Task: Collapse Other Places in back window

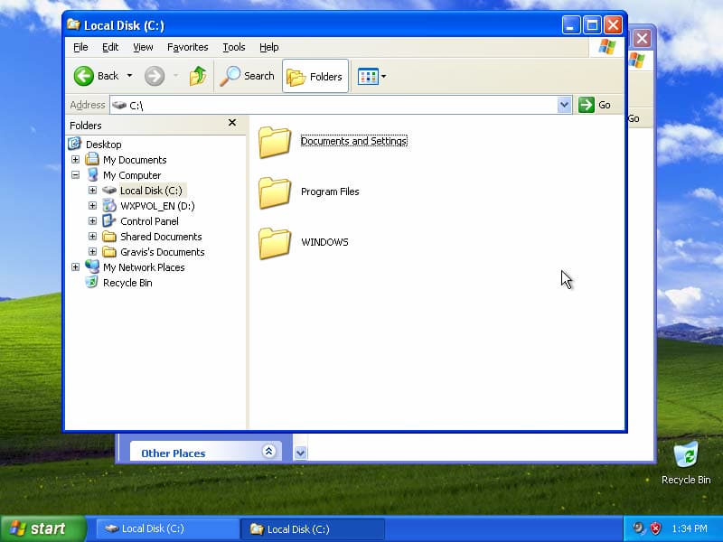Action: click(268, 451)
